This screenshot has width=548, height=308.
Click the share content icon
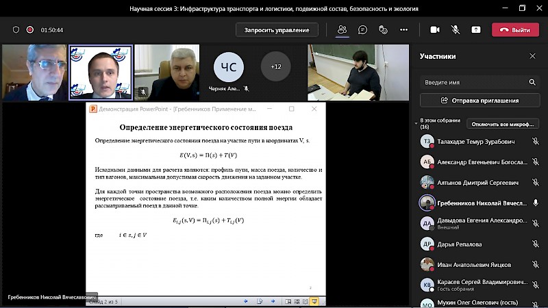(x=476, y=29)
